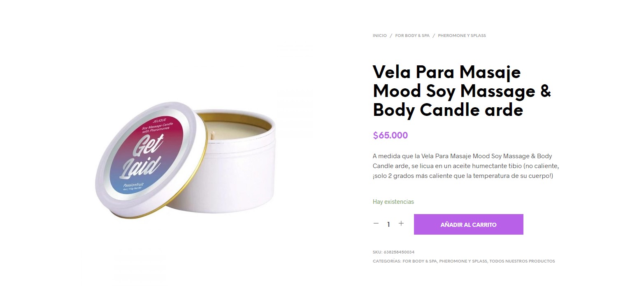Click the product description paragraph

pyautogui.click(x=466, y=166)
